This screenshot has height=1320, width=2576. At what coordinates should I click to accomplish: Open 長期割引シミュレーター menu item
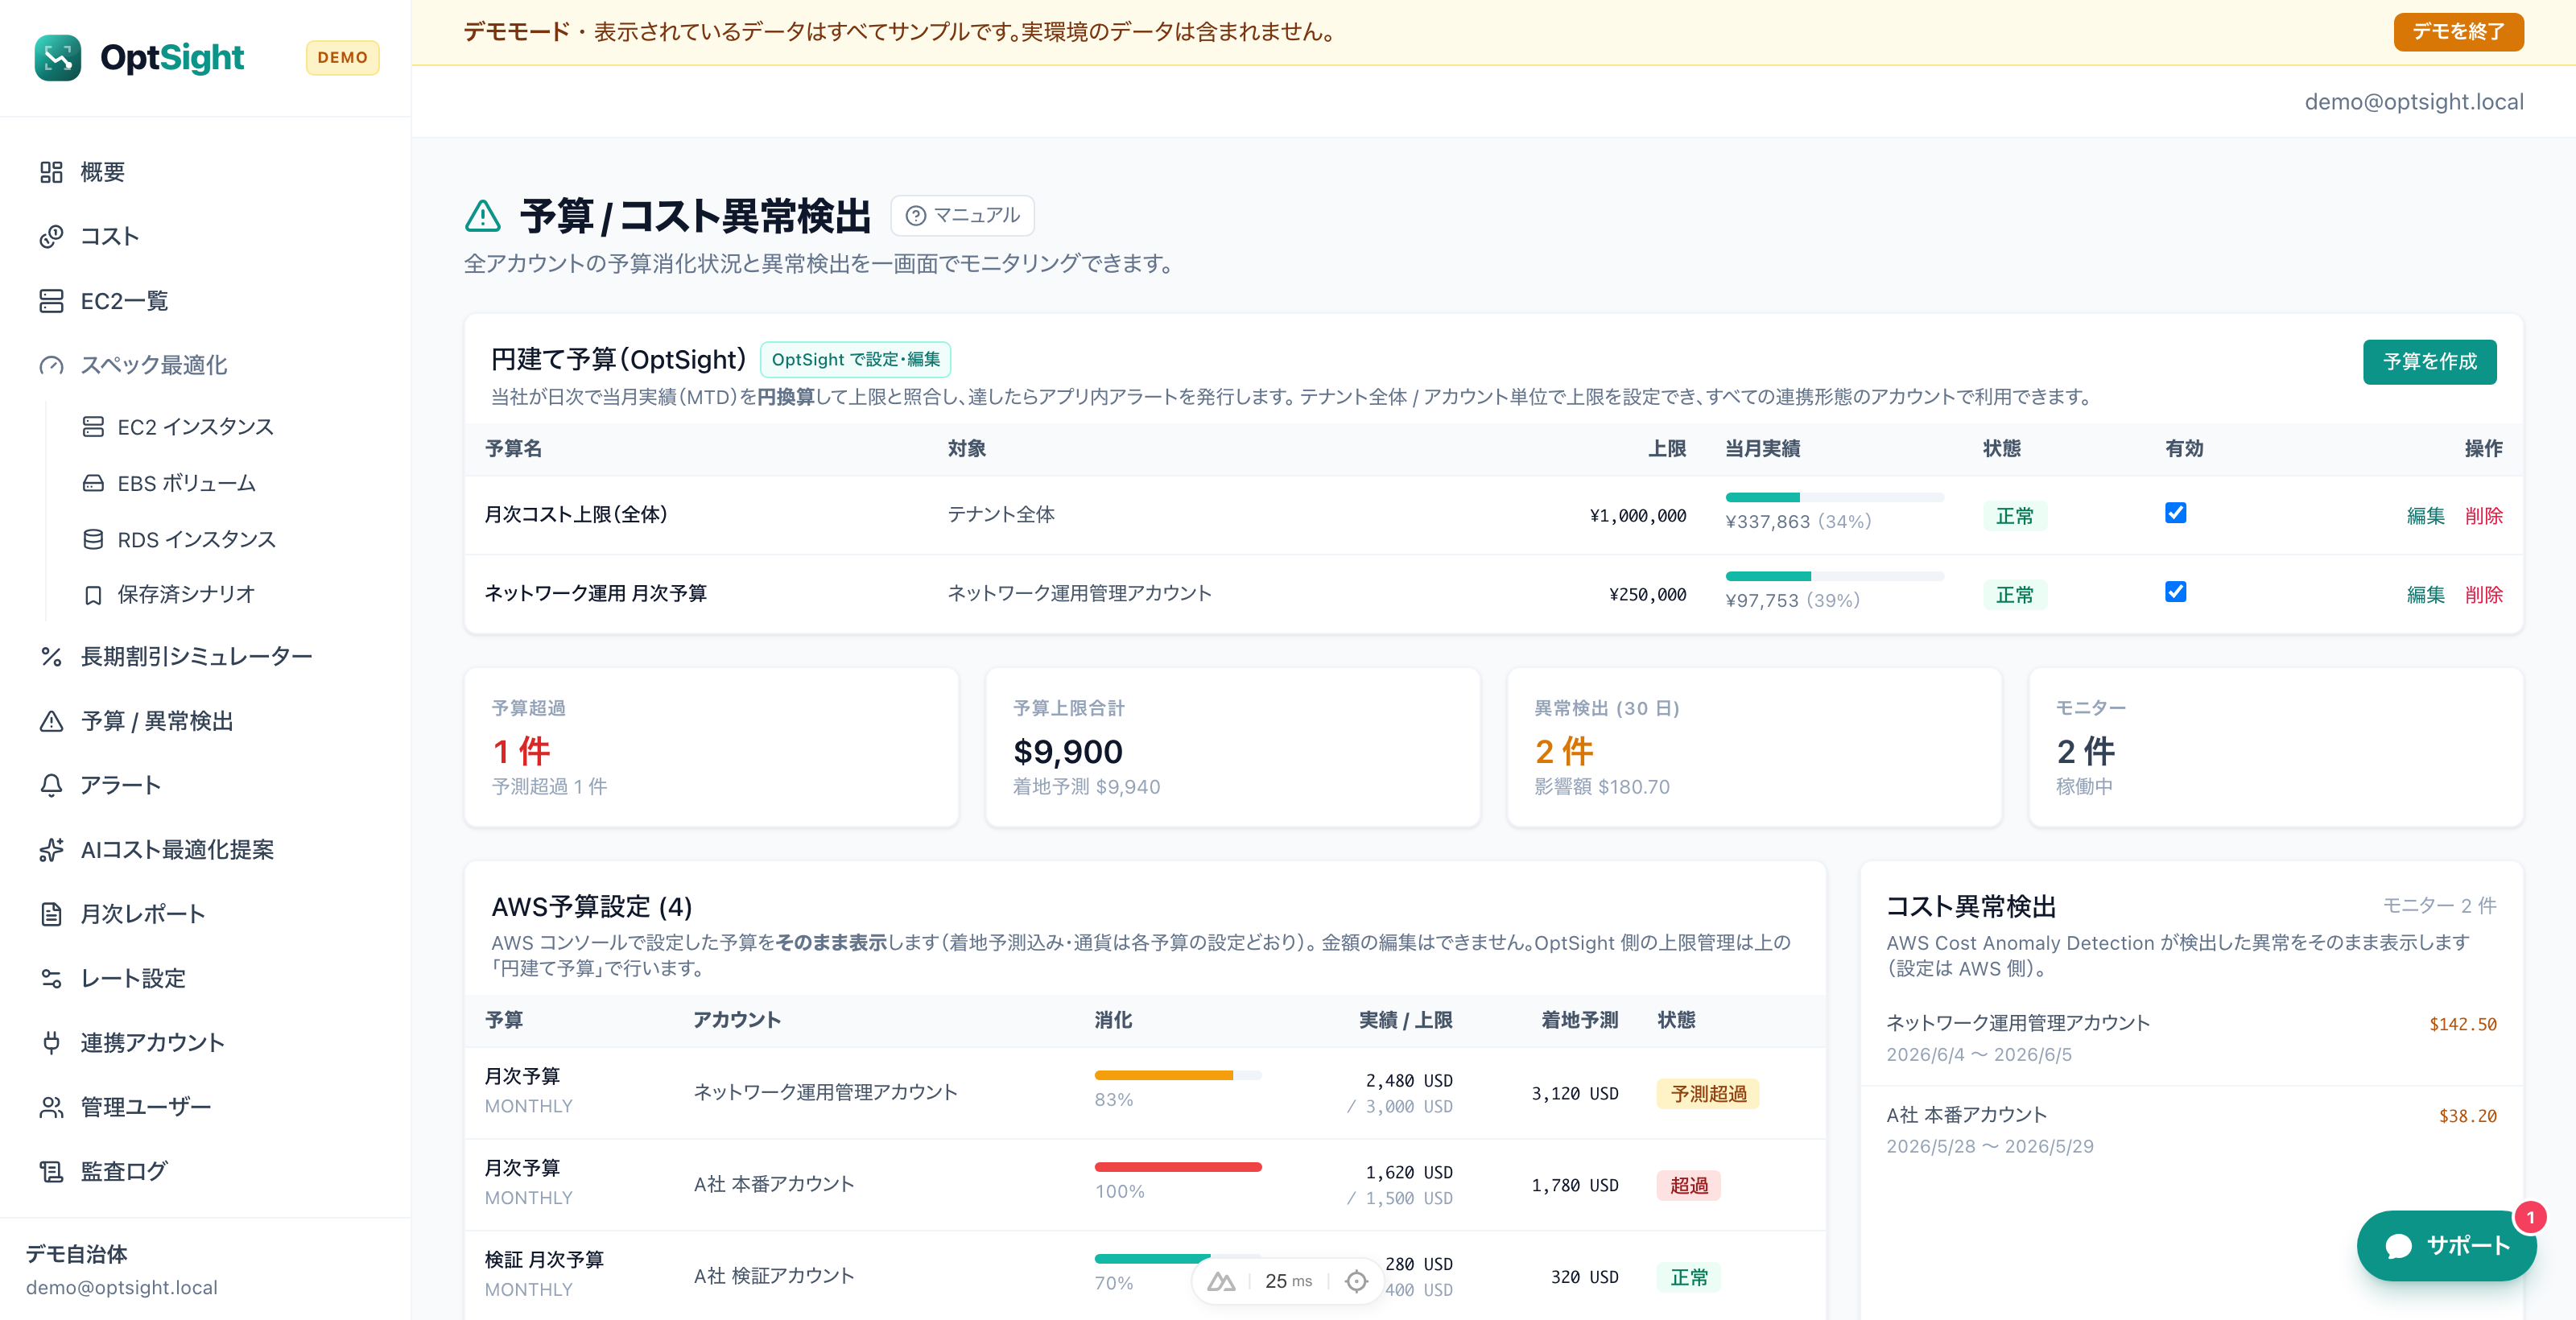click(x=205, y=657)
